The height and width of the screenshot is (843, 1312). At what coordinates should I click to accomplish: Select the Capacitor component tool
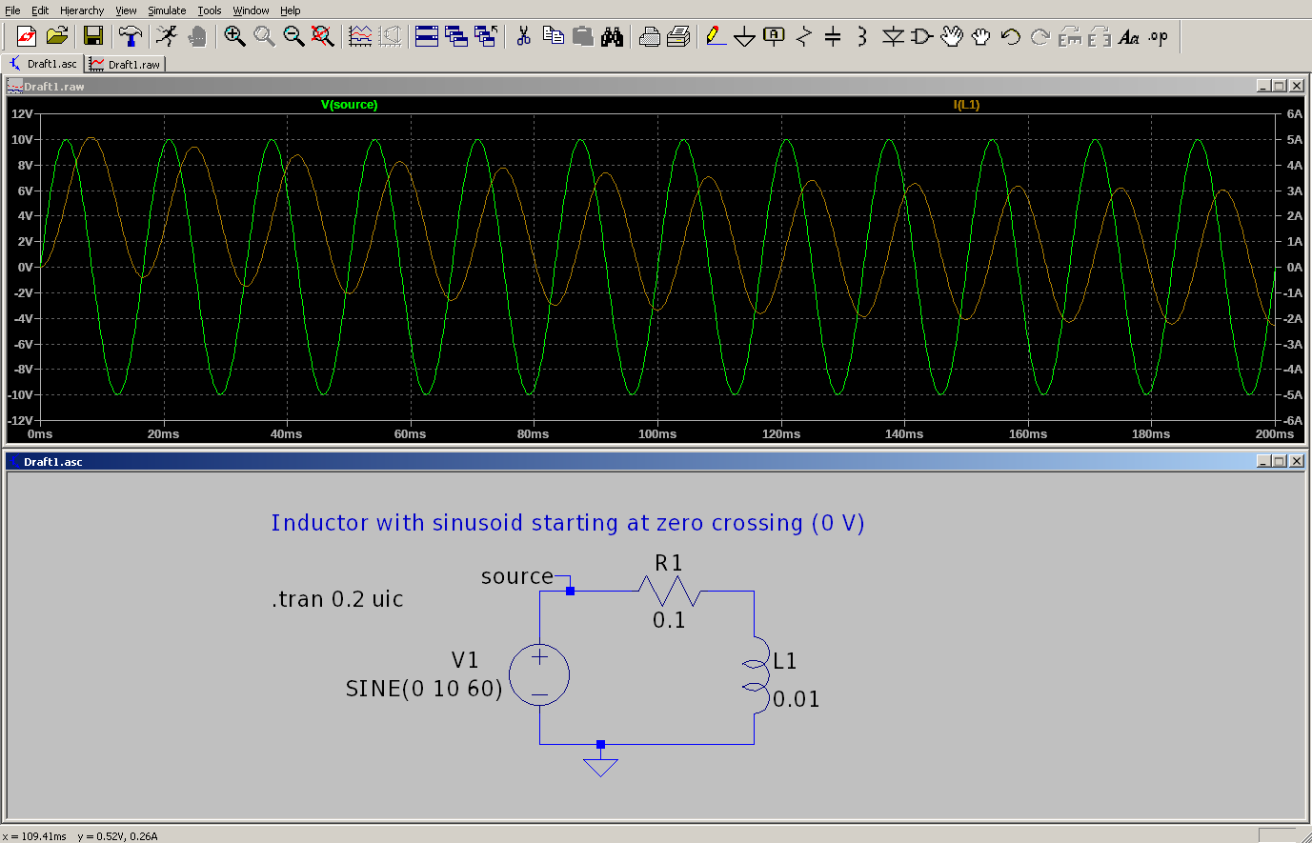click(x=831, y=36)
